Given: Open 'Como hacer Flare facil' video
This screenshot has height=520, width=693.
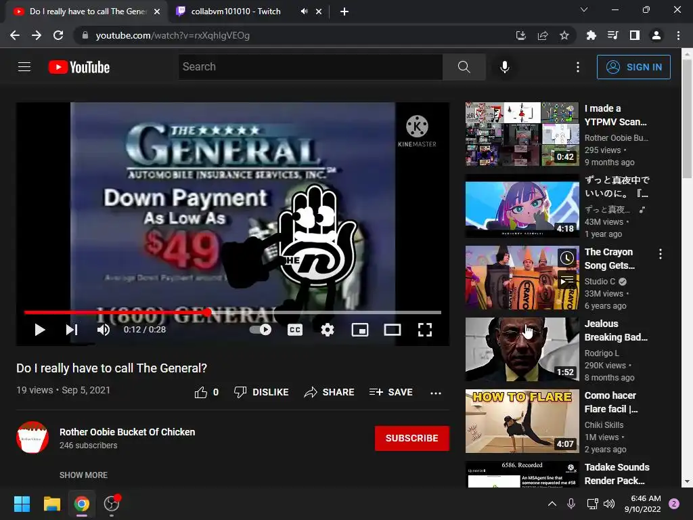Looking at the screenshot, I should tap(522, 421).
